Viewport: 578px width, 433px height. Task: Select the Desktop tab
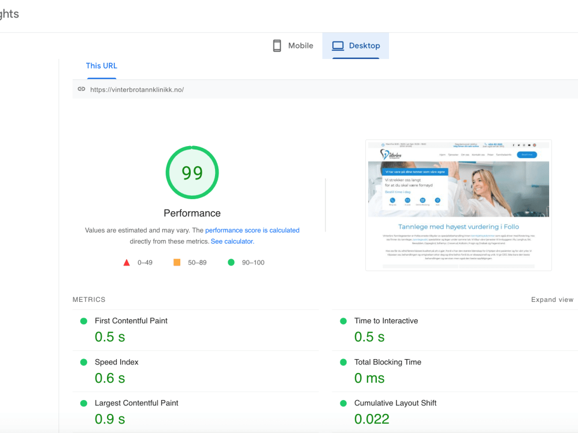[x=355, y=46]
